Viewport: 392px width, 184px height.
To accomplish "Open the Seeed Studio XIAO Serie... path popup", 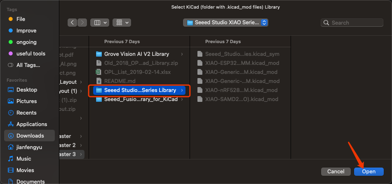I will 225,23.
